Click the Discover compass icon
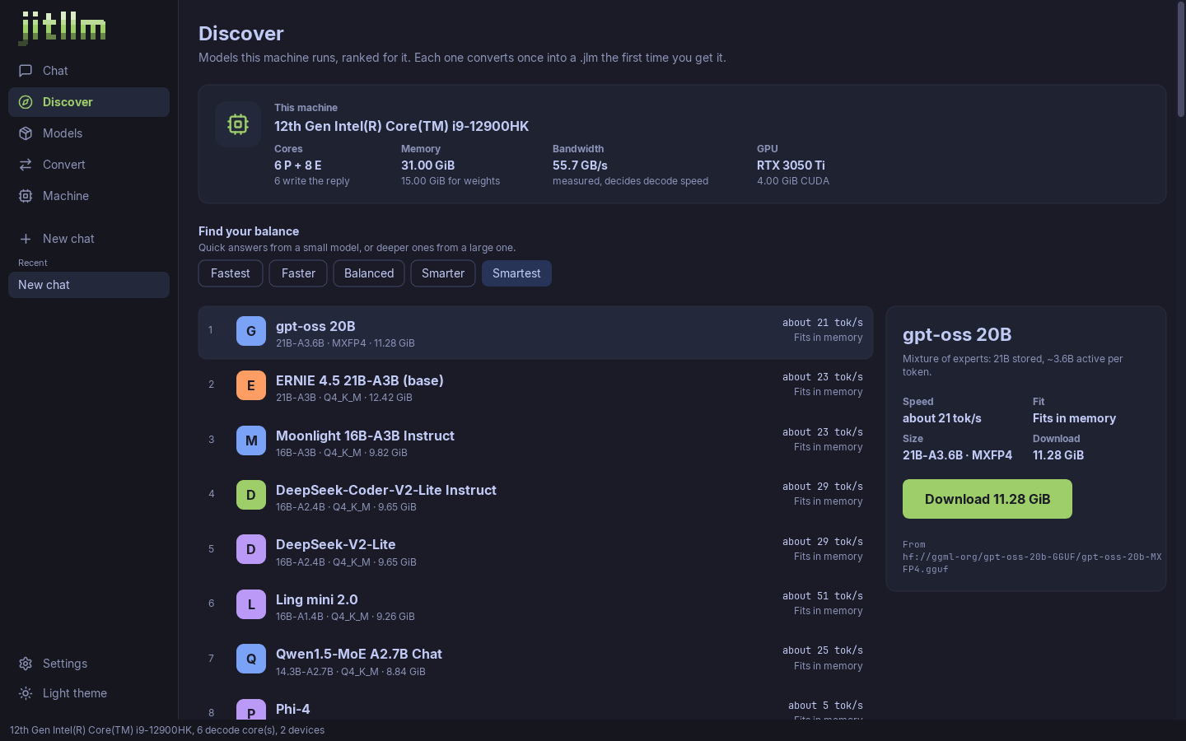The height and width of the screenshot is (741, 1186). pos(26,102)
